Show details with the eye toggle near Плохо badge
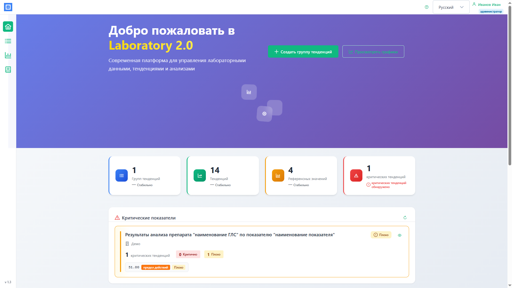This screenshot has width=512, height=288. (x=400, y=235)
